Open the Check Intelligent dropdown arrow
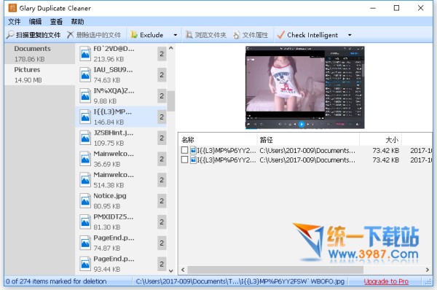437x290 pixels. point(350,35)
